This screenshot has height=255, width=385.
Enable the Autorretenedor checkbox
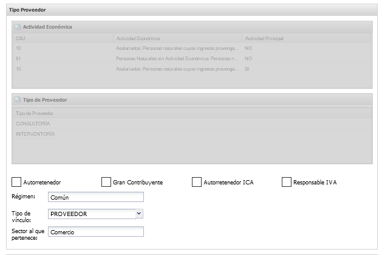click(16, 182)
